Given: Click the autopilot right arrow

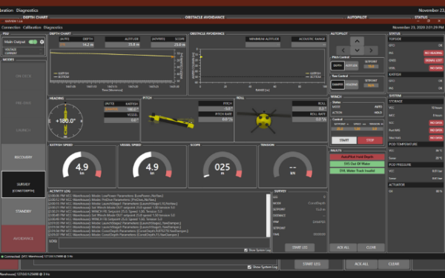Looking at the screenshot, I should 371,50.
